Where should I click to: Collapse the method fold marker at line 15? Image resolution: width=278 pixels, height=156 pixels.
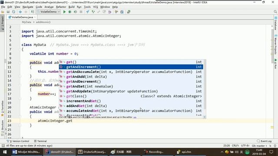(20, 85)
